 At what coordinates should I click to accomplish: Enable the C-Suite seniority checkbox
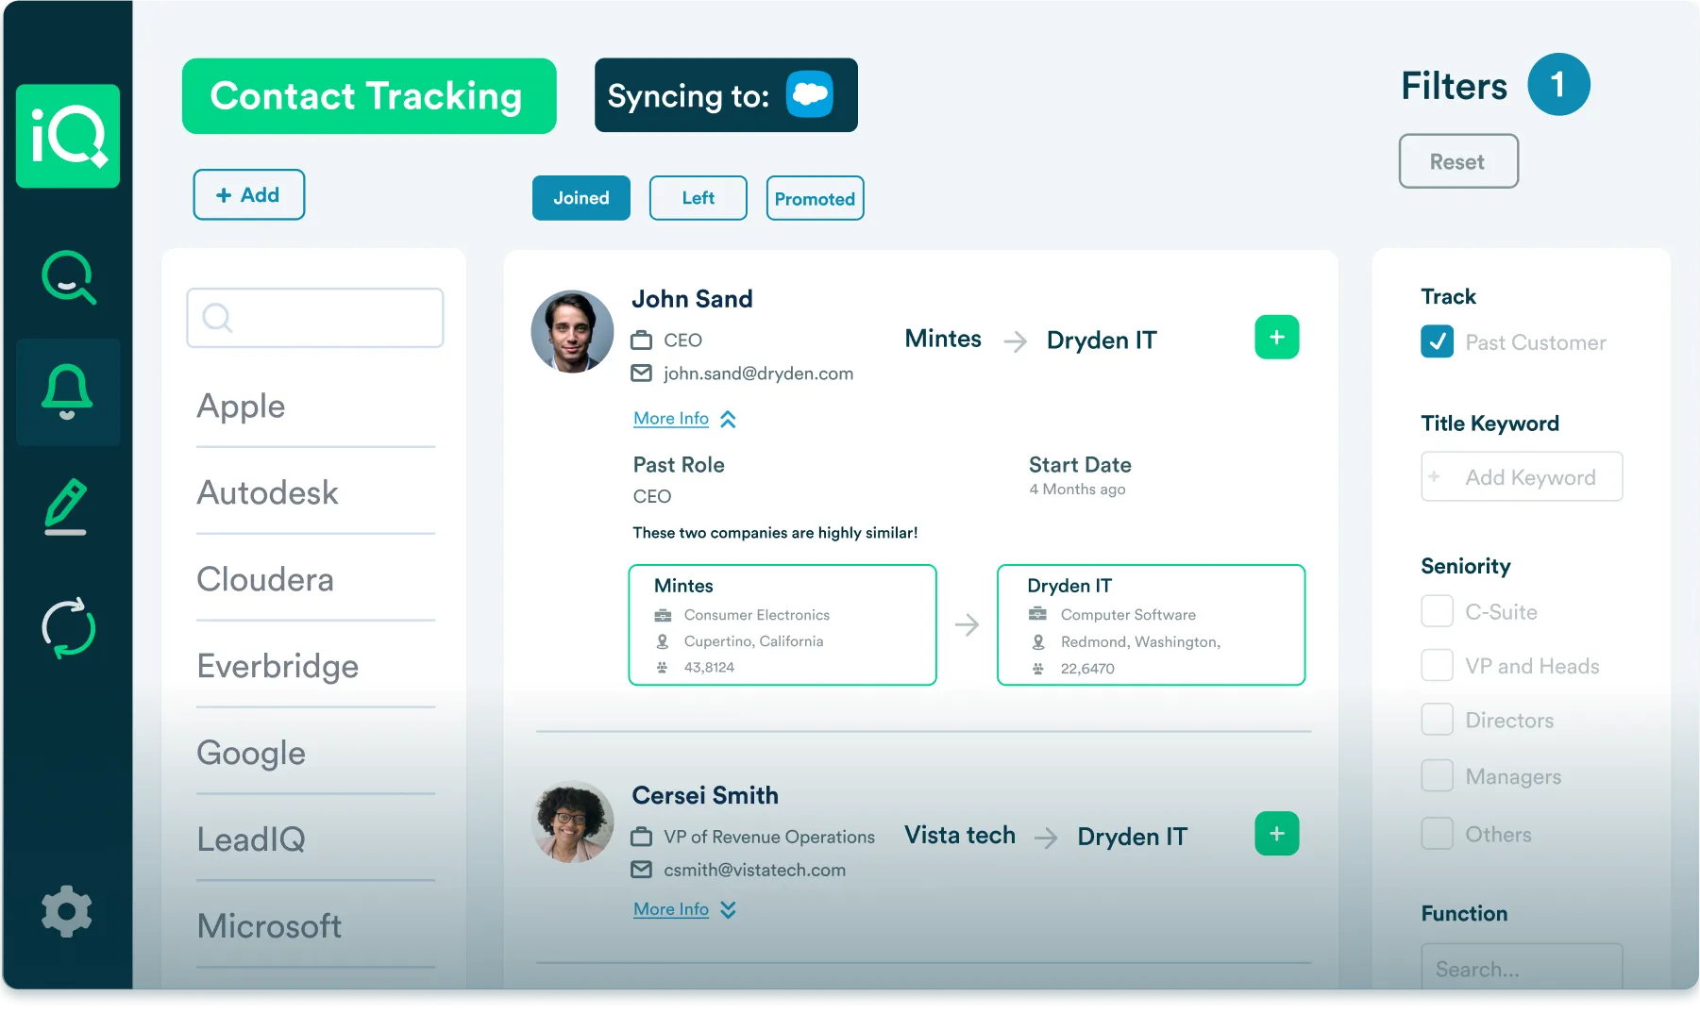pyautogui.click(x=1437, y=610)
